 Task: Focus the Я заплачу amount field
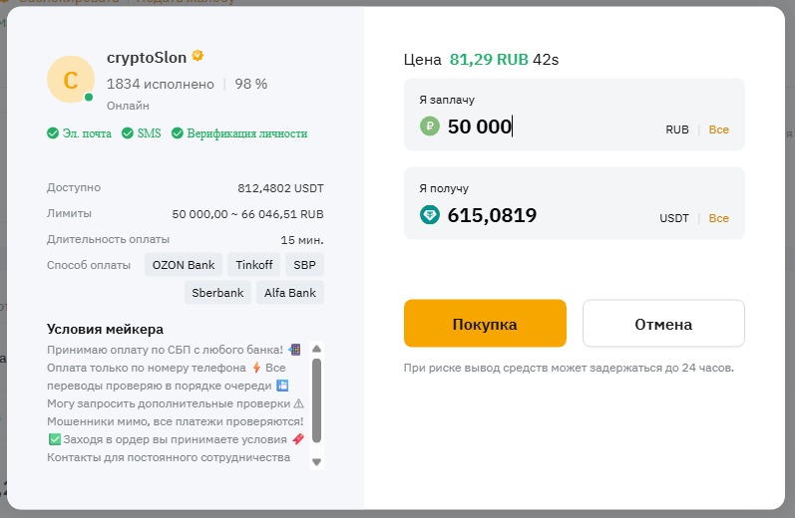[x=539, y=127]
